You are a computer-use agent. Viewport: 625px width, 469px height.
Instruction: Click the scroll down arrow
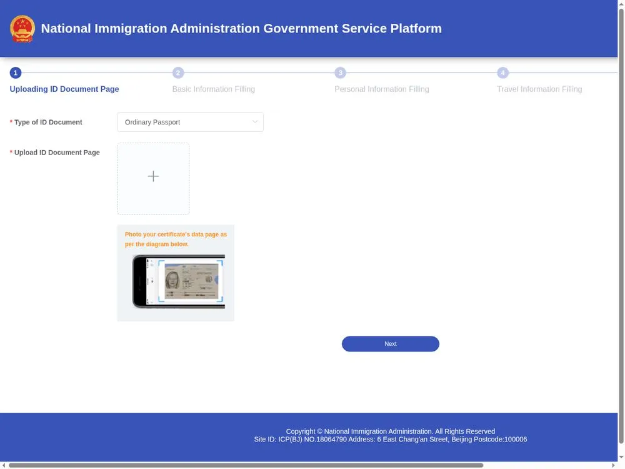pyautogui.click(x=621, y=457)
